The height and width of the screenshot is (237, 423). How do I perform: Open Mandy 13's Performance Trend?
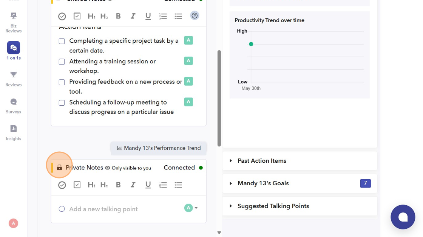coord(159,148)
